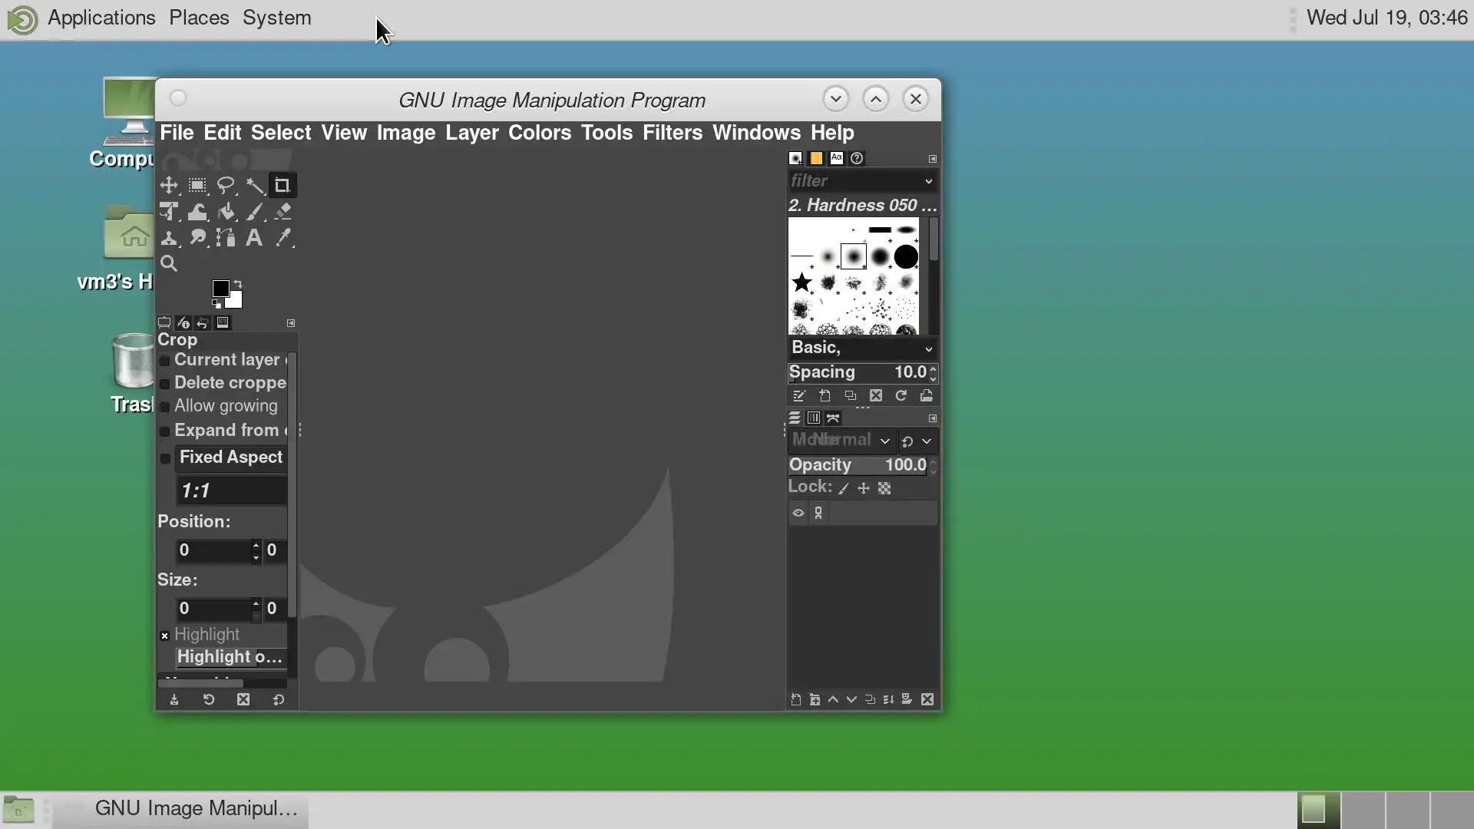Select the Free Select lasso tool
This screenshot has height=829, width=1474.
226,186
